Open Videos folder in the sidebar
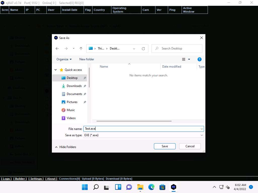258x193 pixels. [x=71, y=118]
